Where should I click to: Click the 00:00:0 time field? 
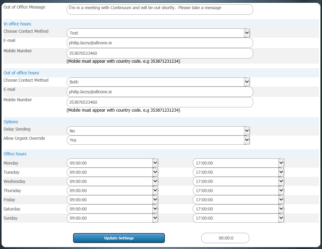[x=225, y=238]
